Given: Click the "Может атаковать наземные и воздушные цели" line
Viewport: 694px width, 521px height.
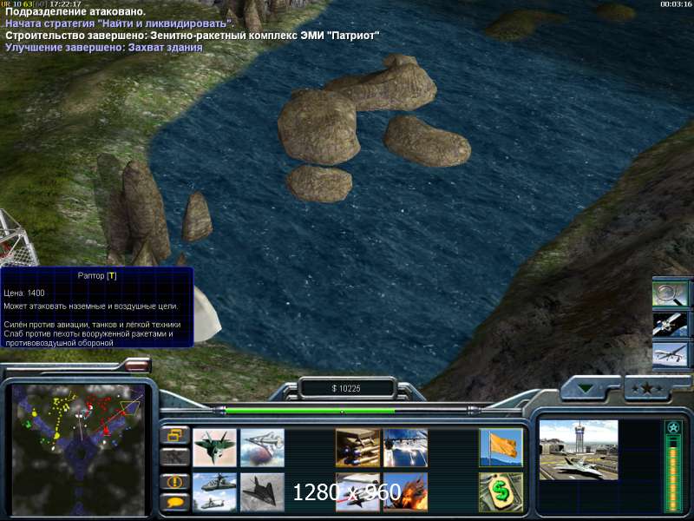Looking at the screenshot, I should pos(91,307).
